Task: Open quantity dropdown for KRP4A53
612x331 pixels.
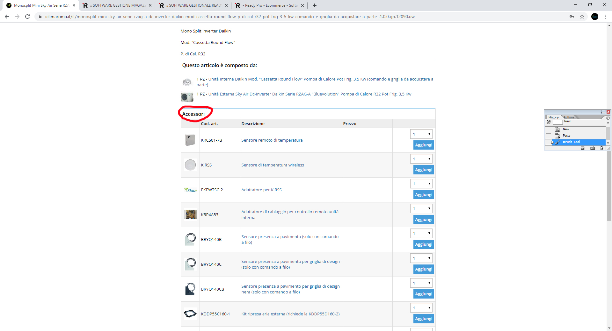Action: click(x=421, y=208)
